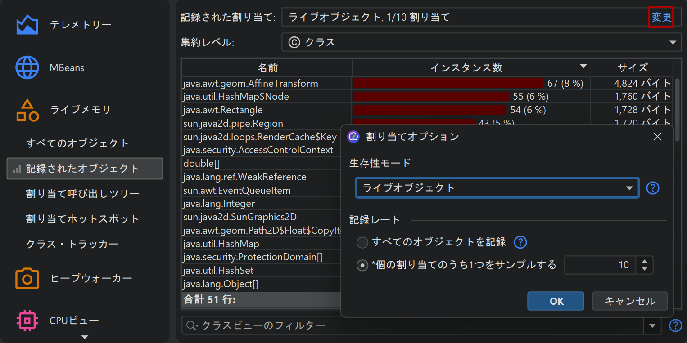Select the sample 1 of N allocations radio
Screen dimensions: 687x343
coord(362,265)
